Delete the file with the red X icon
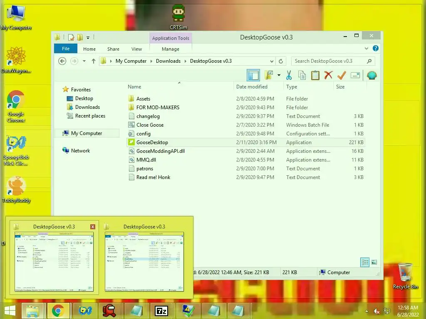Screen dimensions: 426x319 (328, 75)
